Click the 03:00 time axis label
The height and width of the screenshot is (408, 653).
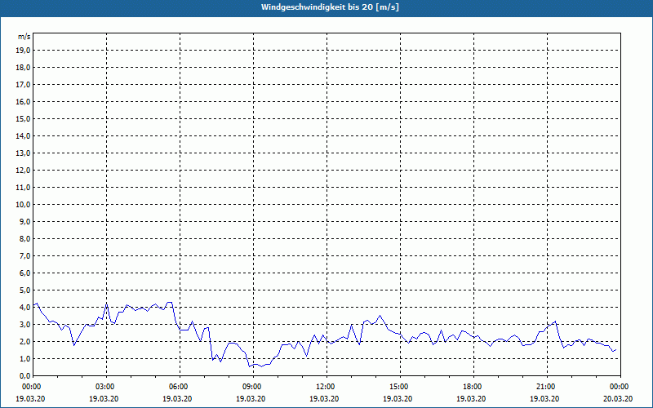pyautogui.click(x=107, y=387)
